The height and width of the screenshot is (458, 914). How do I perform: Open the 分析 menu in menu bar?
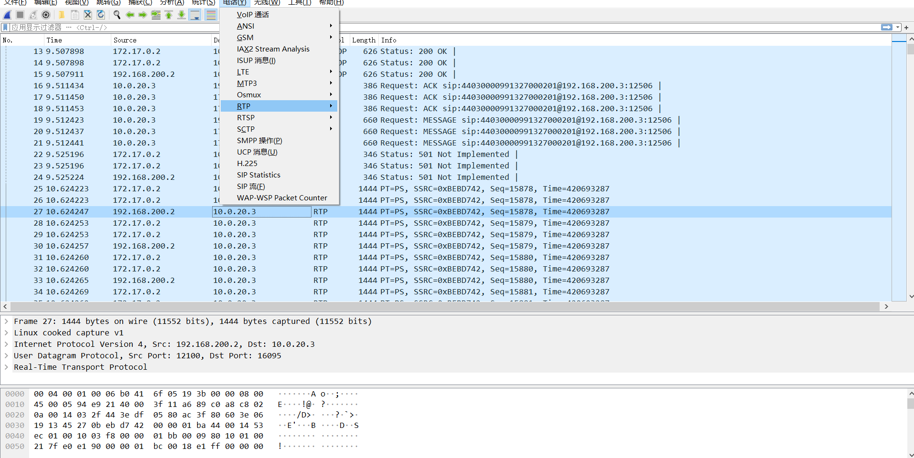172,2
